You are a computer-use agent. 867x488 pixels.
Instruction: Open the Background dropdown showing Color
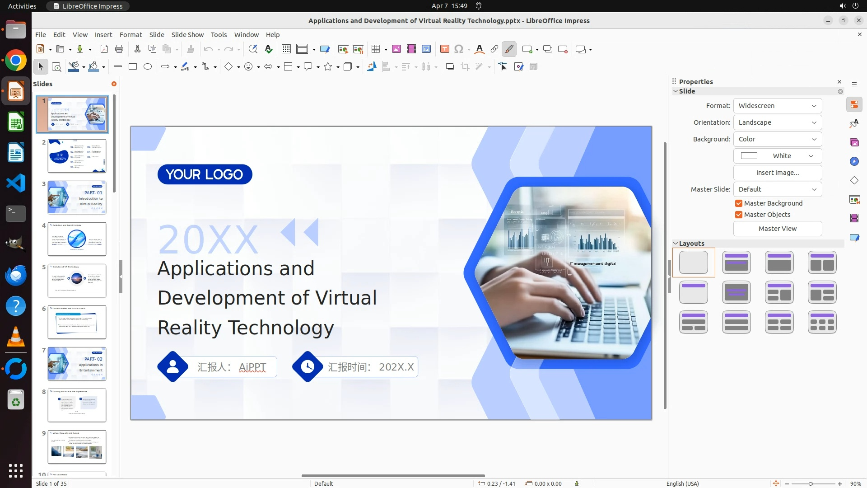click(777, 139)
